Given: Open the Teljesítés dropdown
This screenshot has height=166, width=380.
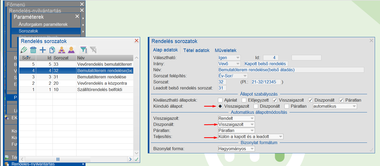Looking at the screenshot, I should [x=250, y=136].
